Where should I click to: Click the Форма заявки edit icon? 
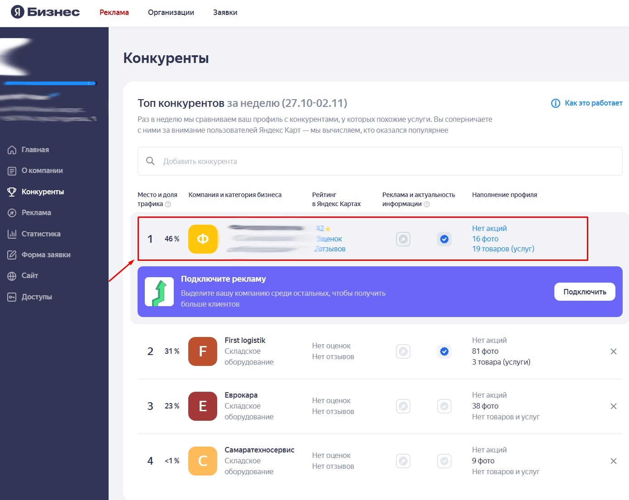(12, 255)
